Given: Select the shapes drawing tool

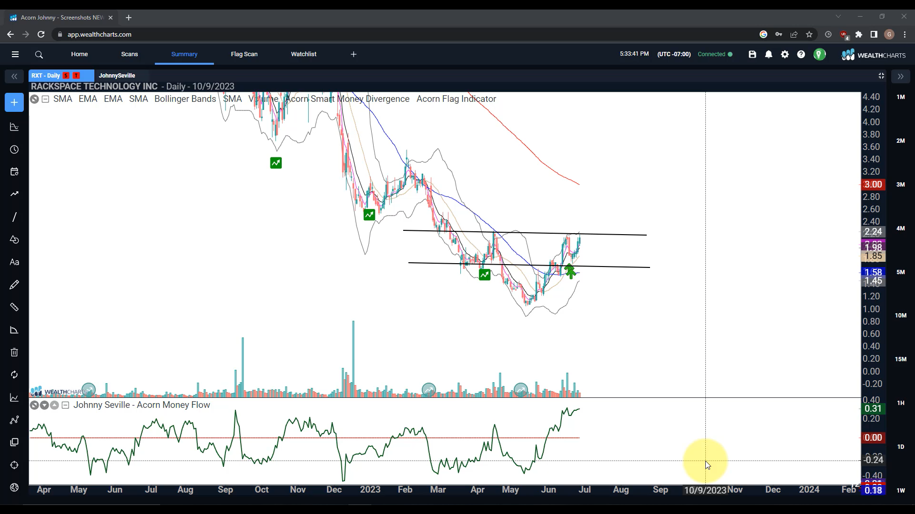Looking at the screenshot, I should click(14, 239).
